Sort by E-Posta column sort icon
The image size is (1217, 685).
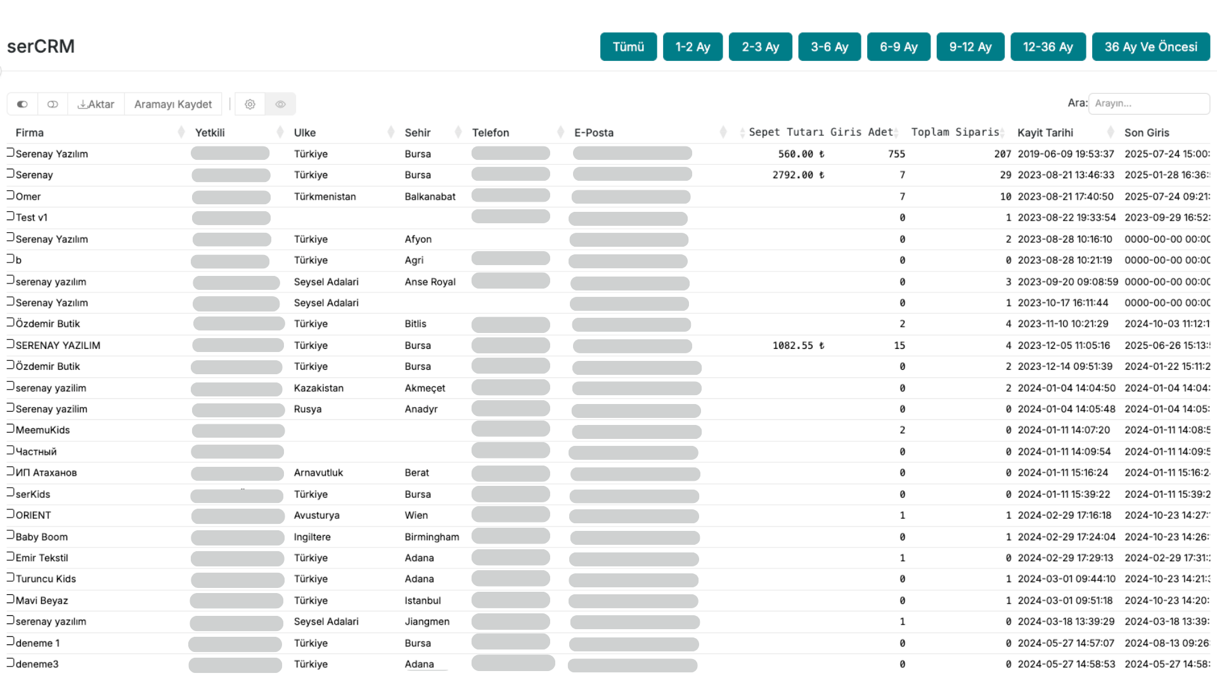pyautogui.click(x=723, y=132)
